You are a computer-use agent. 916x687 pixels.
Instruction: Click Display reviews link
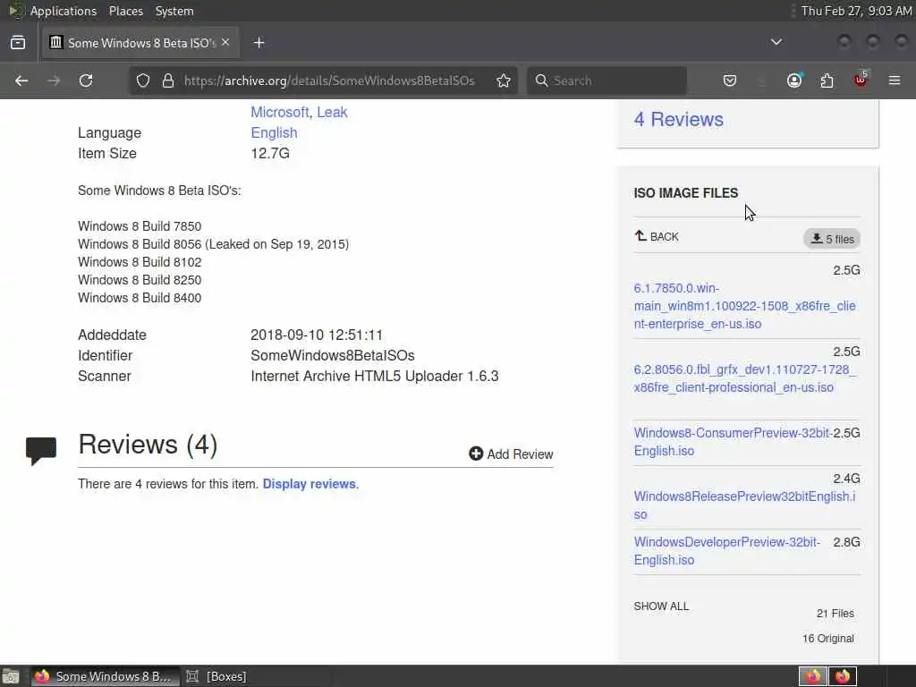pos(309,484)
